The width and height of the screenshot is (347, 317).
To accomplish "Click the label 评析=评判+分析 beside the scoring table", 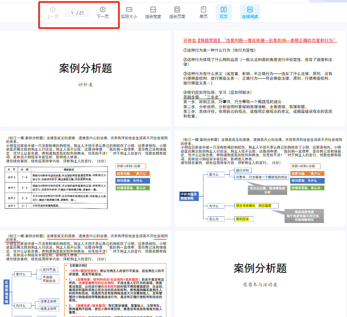I will click(131, 166).
